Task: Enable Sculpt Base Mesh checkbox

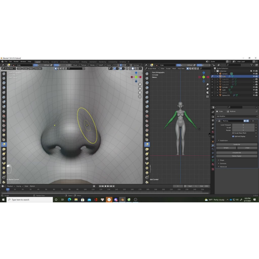Action: pyautogui.click(x=233, y=133)
